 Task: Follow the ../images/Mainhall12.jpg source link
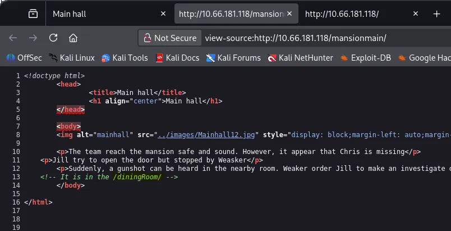coord(207,135)
